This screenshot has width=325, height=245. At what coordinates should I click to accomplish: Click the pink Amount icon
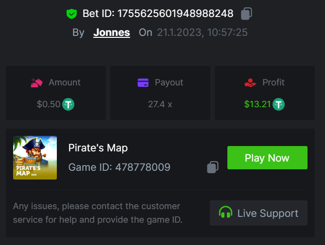36,82
